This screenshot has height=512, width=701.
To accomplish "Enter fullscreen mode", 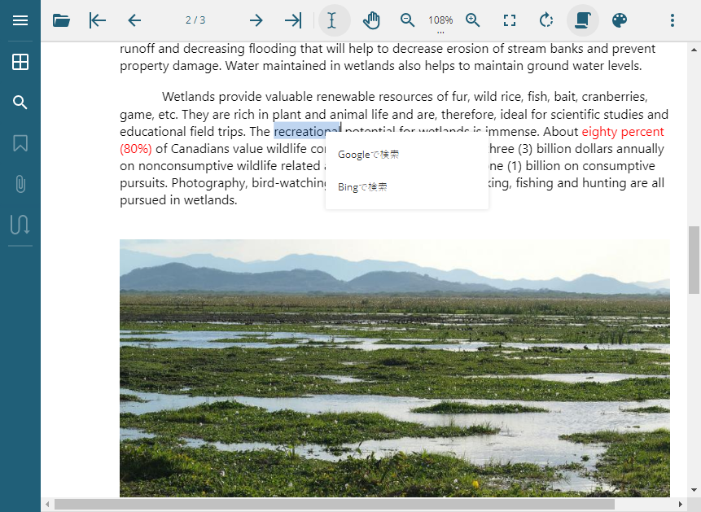I will [x=509, y=20].
